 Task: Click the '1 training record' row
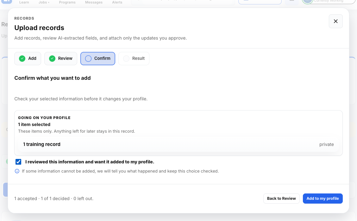178,144
